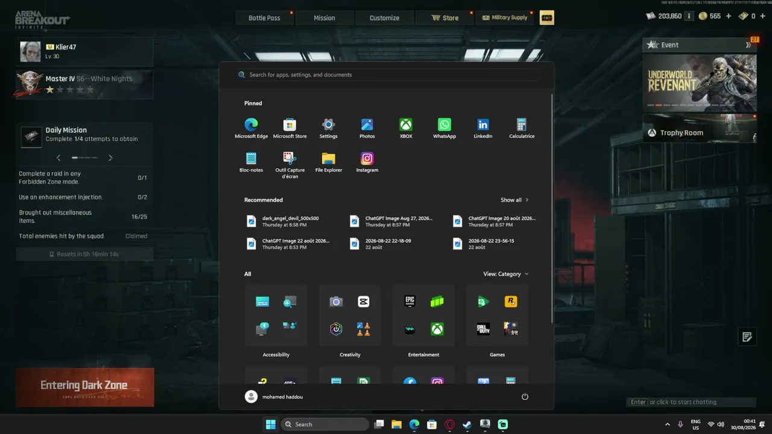Add gold coins with plus beside 565
Viewport: 772px width, 434px height.
[x=729, y=16]
